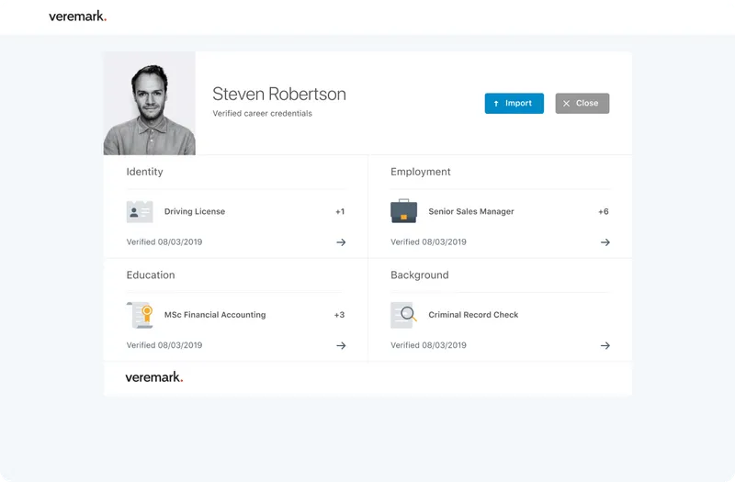The image size is (735, 482).
Task: Select the Driving License text
Action: [195, 212]
